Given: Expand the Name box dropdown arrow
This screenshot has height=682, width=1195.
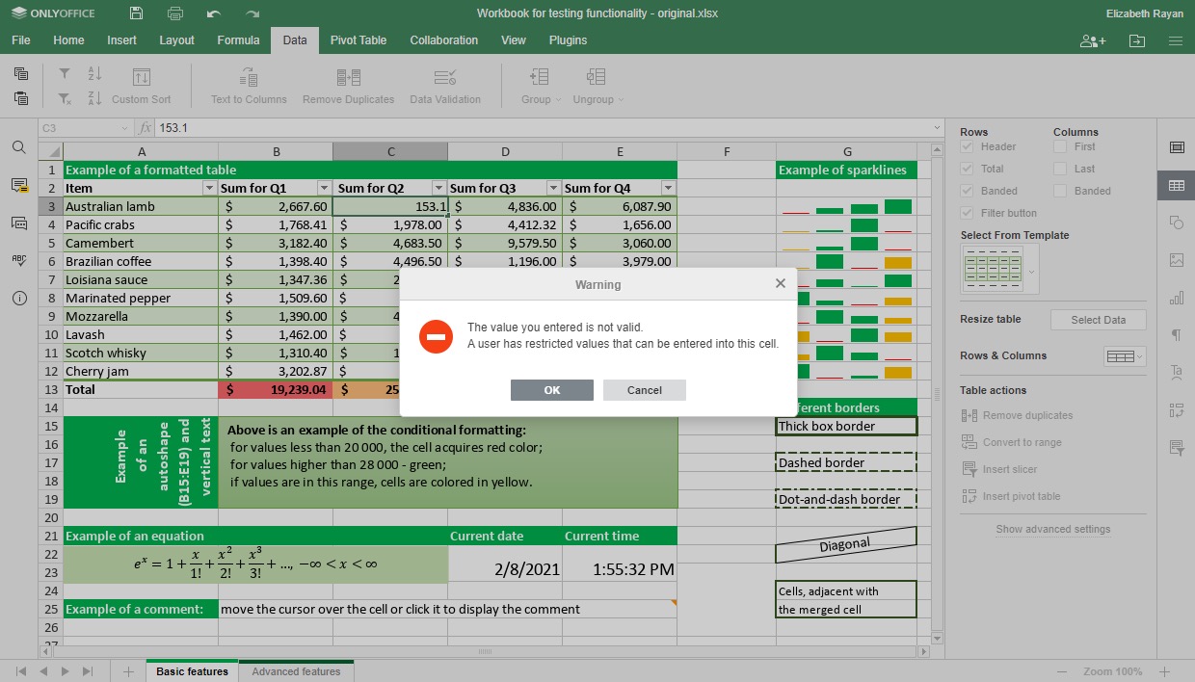Looking at the screenshot, I should (124, 128).
